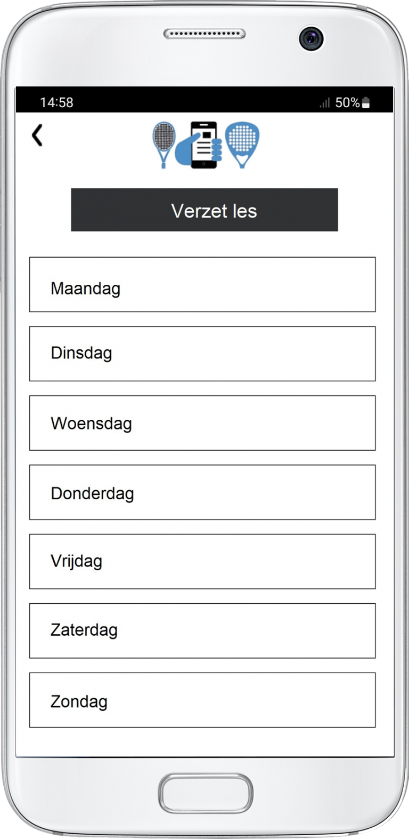This screenshot has width=409, height=839.
Task: Choose Zondag for the lesson
Action: pos(202,700)
